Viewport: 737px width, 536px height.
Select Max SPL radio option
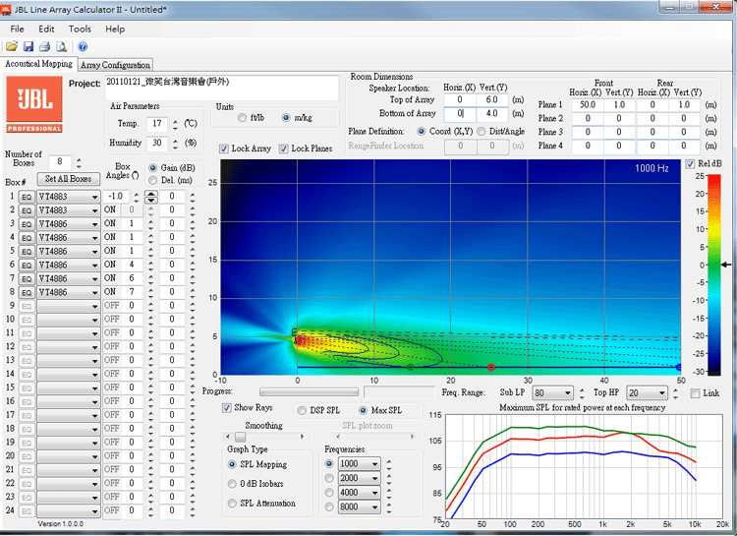point(363,410)
